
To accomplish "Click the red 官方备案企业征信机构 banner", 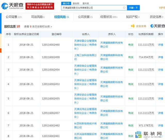I will click(40, 6).
